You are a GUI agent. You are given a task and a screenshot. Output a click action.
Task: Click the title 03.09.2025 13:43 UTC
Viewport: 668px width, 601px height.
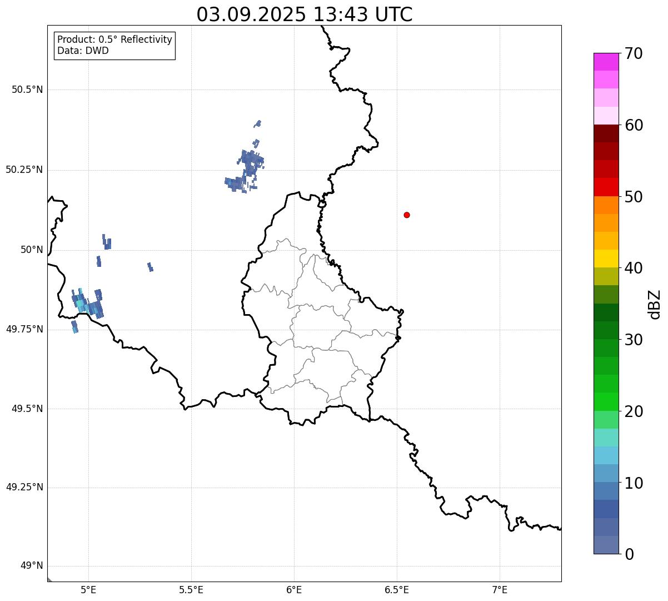click(305, 14)
